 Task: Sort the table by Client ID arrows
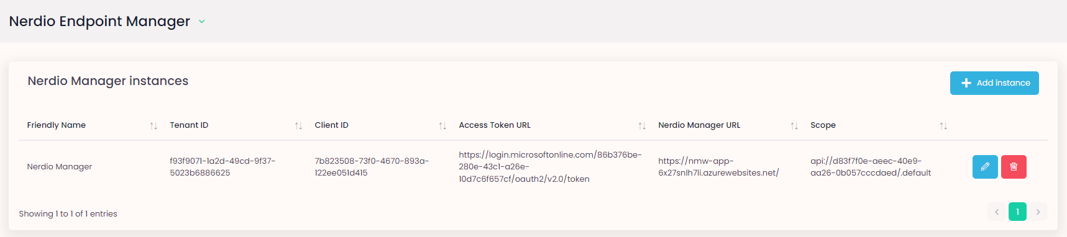(442, 126)
